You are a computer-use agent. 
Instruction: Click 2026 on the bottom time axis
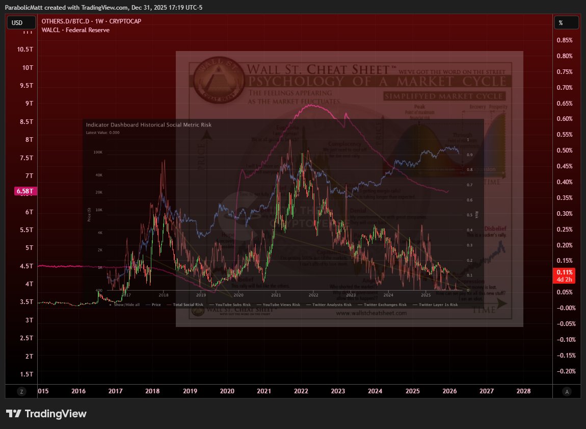[x=449, y=391]
